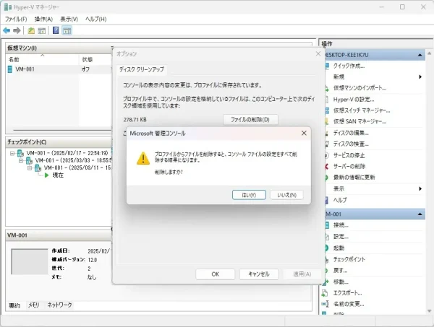Viewport: 434px width, 327px height.
Task: Click 移動... under VM-001 actions
Action: [x=341, y=282]
